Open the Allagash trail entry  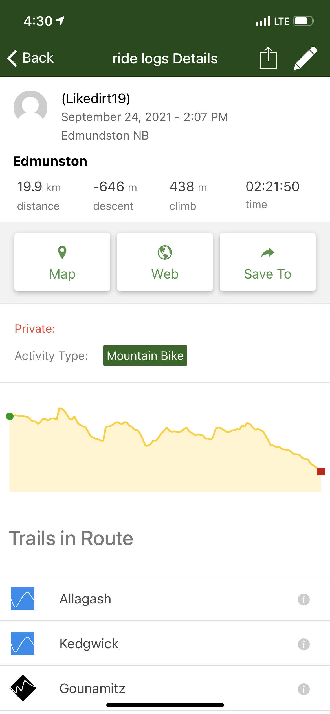pos(165,598)
